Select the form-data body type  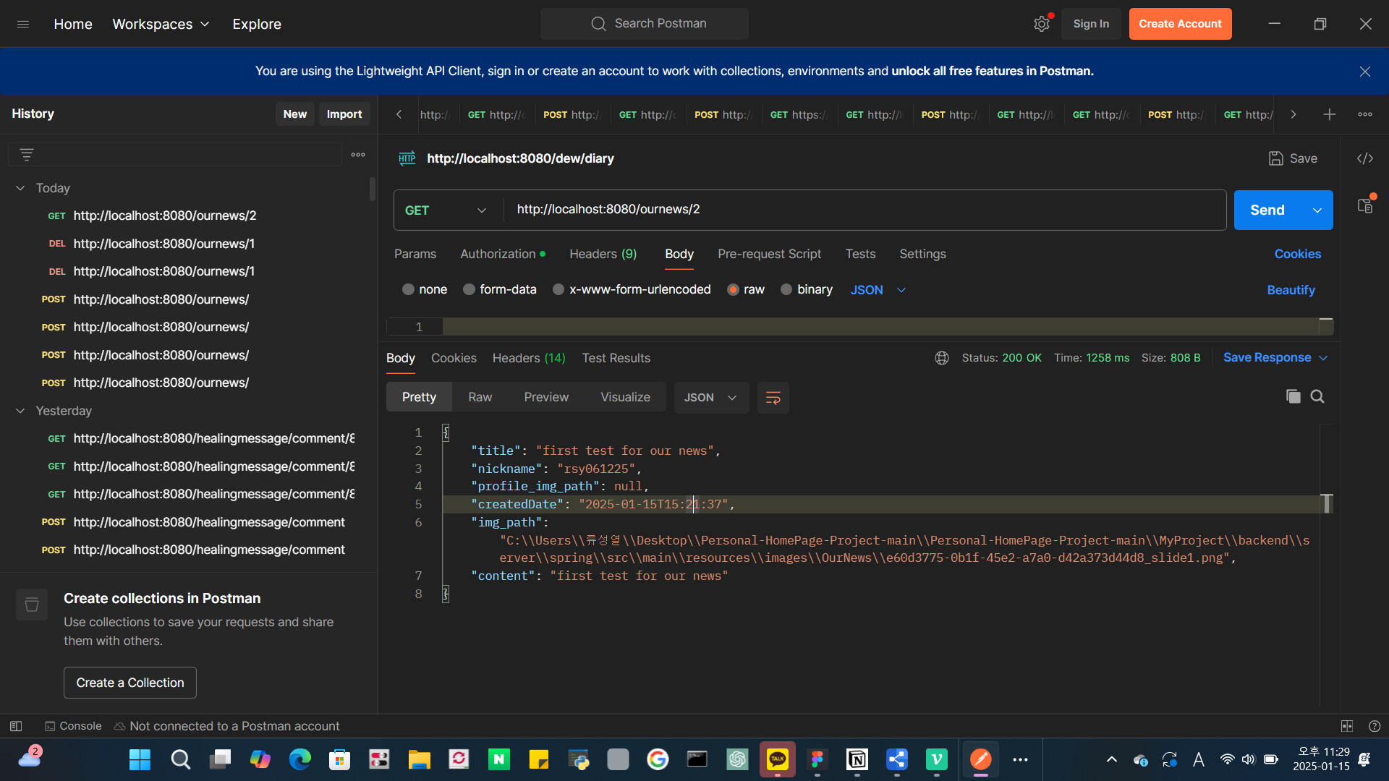pos(470,289)
